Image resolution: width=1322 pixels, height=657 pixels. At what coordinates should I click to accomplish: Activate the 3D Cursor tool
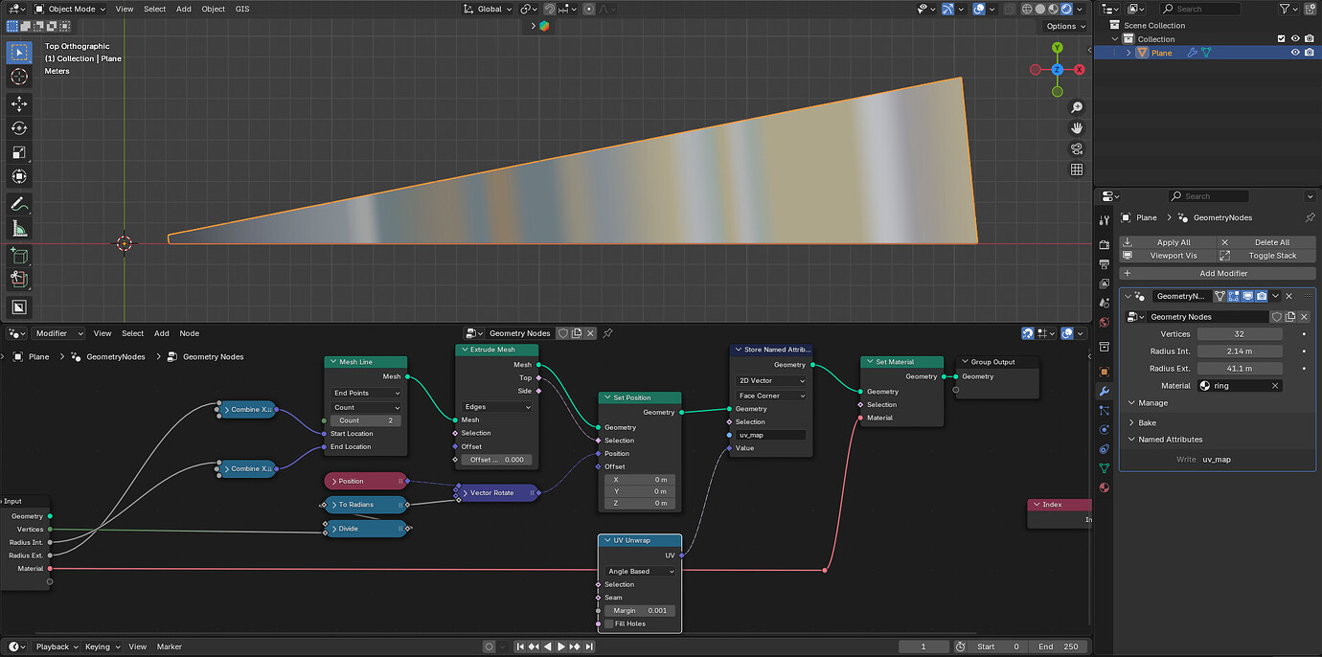pos(19,77)
